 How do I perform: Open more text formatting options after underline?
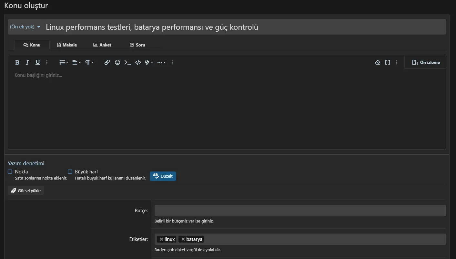coord(47,62)
